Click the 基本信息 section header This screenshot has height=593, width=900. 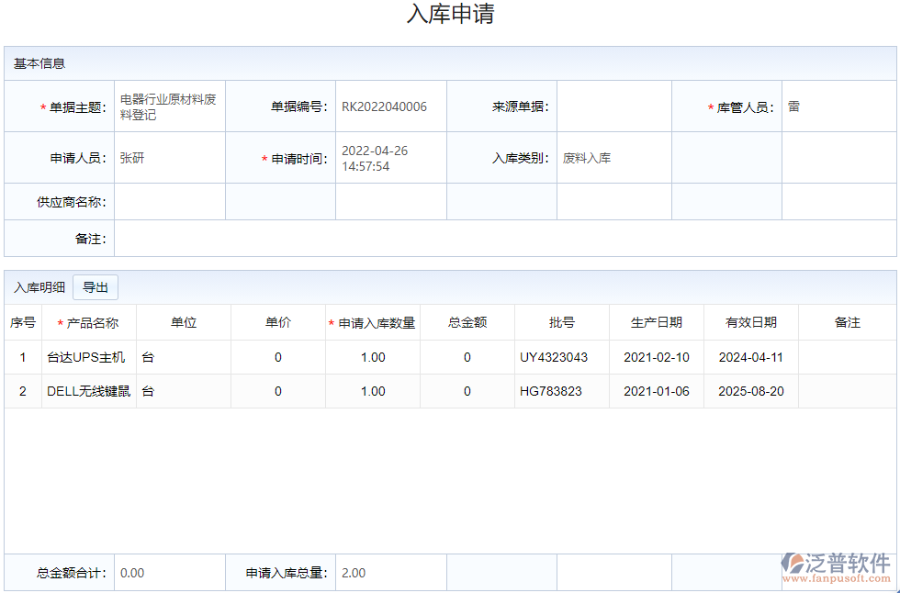click(39, 63)
